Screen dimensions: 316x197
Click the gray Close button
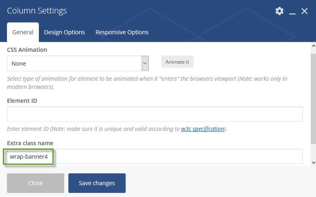click(x=36, y=183)
